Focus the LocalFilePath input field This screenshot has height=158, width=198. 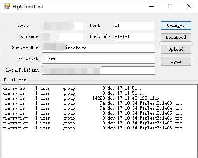(x=98, y=70)
